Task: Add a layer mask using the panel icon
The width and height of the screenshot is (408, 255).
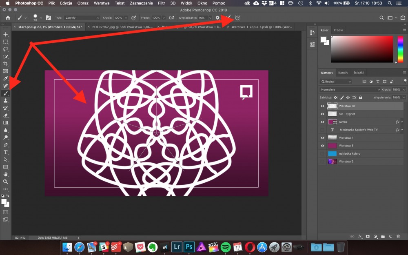Action: [368, 237]
